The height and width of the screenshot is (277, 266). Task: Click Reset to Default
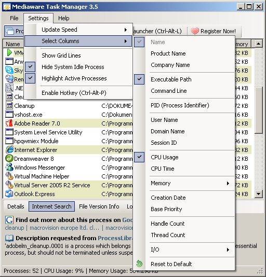point(184,264)
